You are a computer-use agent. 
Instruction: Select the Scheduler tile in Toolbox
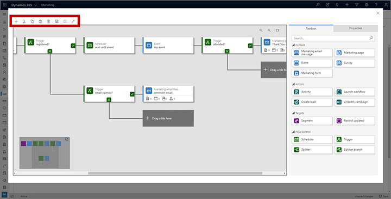(312, 139)
